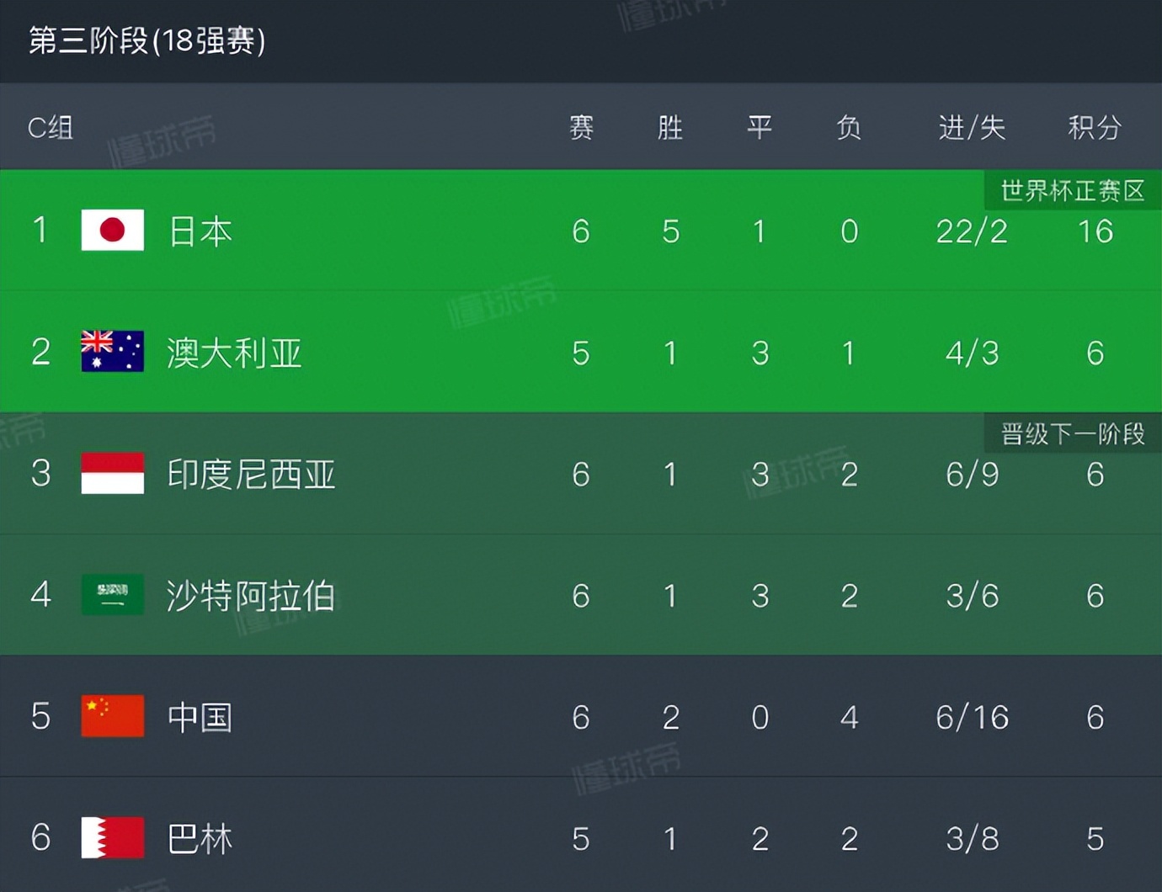Click the Bahrain flag icon
This screenshot has width=1162, height=892.
click(x=112, y=838)
